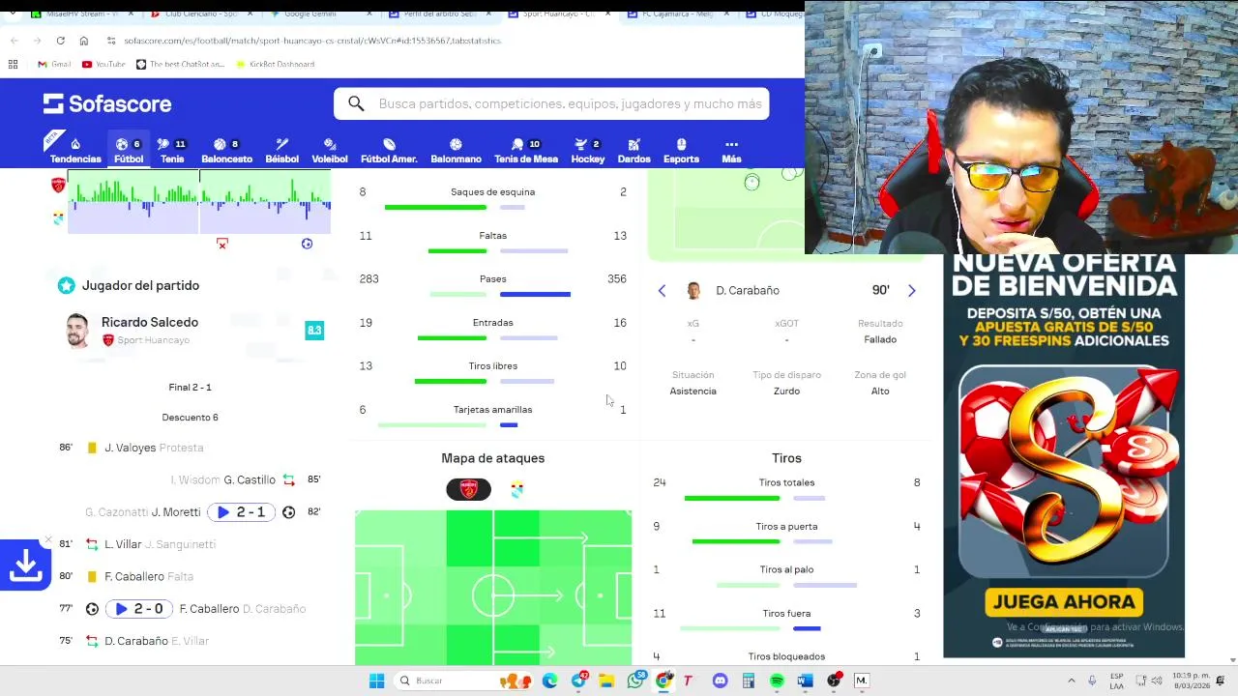Expand the Más sports menu

(x=731, y=151)
